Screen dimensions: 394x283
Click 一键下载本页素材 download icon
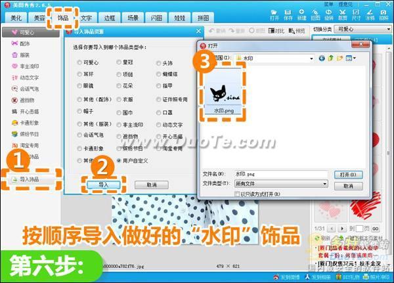point(341,238)
